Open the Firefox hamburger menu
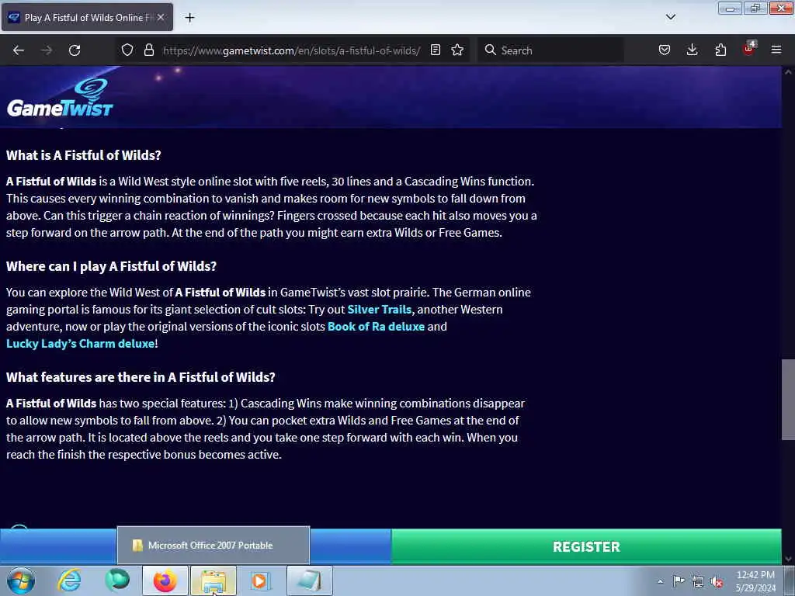The image size is (795, 596). pyautogui.click(x=776, y=50)
